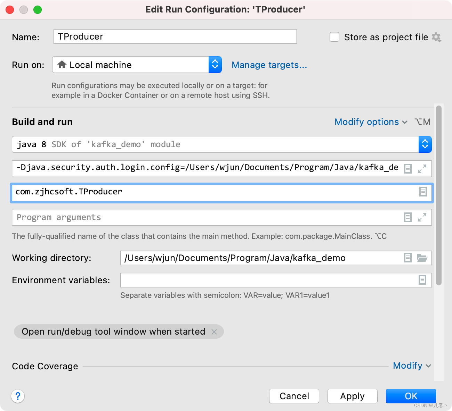Remove the Open run/debug tool window tag
452x411 pixels.
pos(214,332)
